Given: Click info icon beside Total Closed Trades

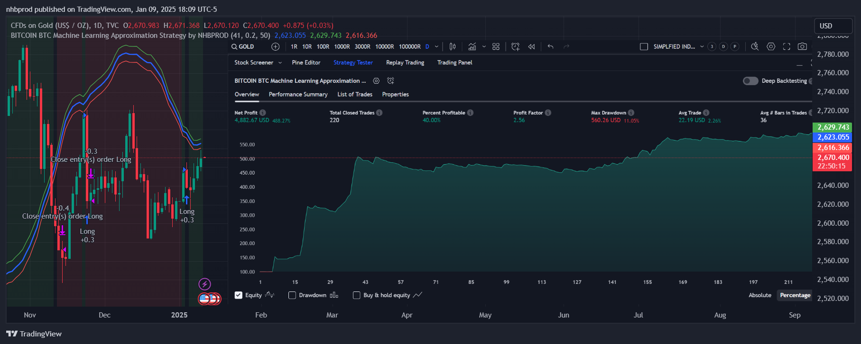Looking at the screenshot, I should click(x=379, y=113).
